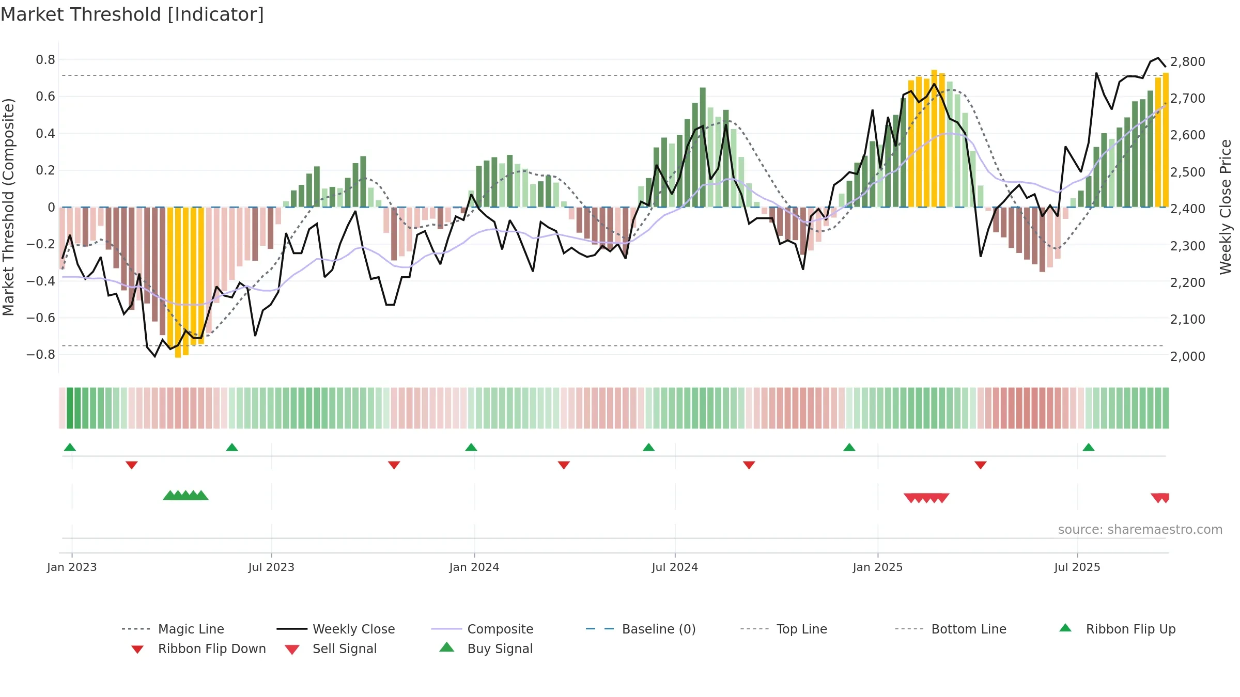Toggle the Baseline (0) legend entry
Screen dimensions: 1240x697
641,629
